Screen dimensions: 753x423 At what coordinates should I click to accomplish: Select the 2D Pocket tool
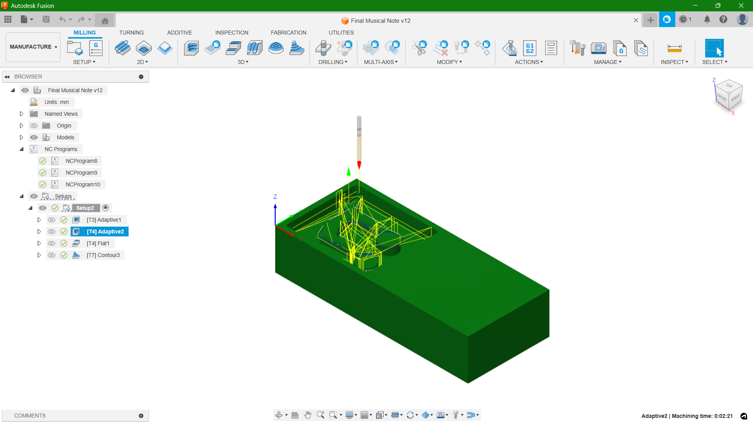pyautogui.click(x=144, y=48)
